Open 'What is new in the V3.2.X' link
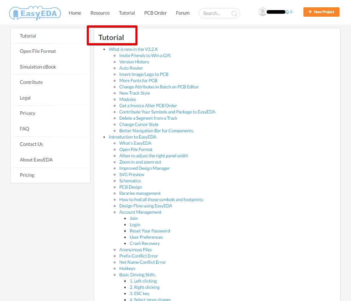Viewport: 351px width, 301px height. (x=133, y=49)
